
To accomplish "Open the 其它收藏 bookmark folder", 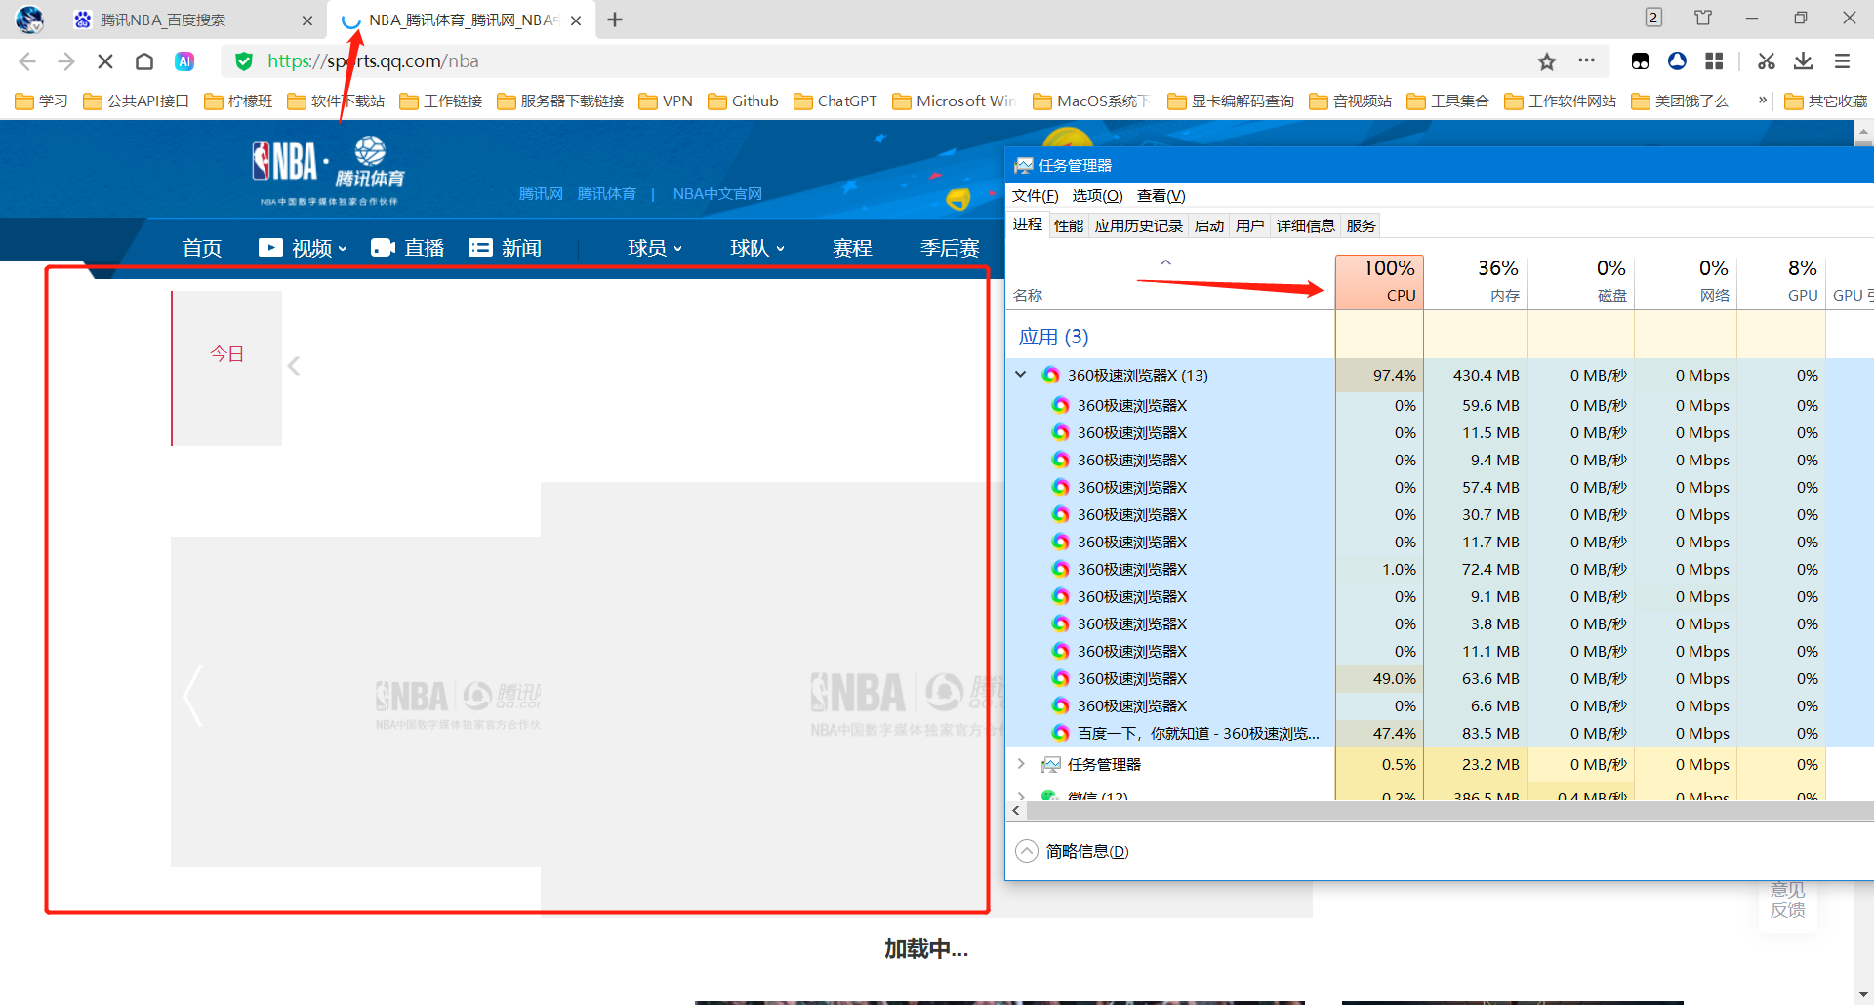I will click(x=1825, y=101).
